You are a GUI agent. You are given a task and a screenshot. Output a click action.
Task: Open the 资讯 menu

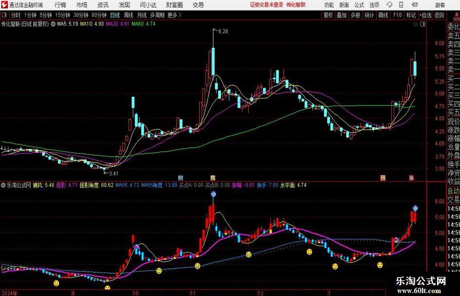pyautogui.click(x=103, y=5)
